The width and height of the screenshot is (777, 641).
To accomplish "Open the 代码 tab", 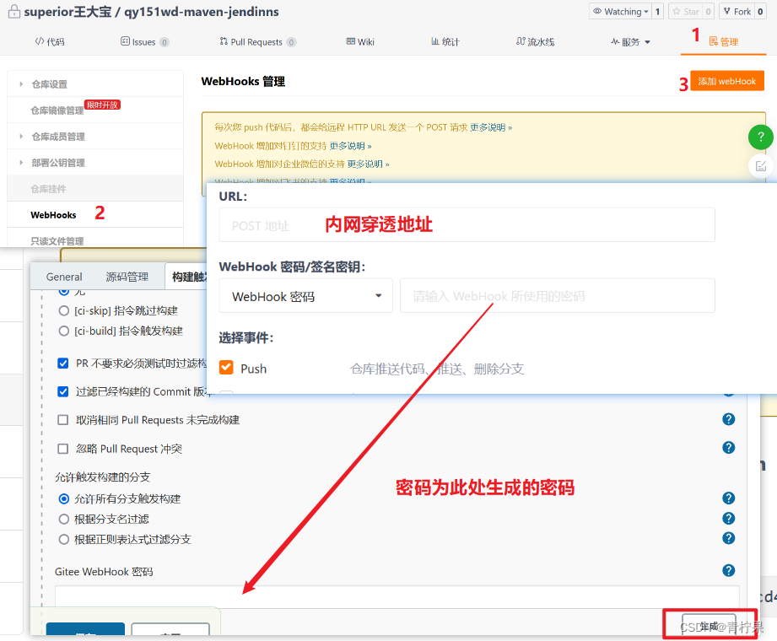I will pyautogui.click(x=50, y=41).
